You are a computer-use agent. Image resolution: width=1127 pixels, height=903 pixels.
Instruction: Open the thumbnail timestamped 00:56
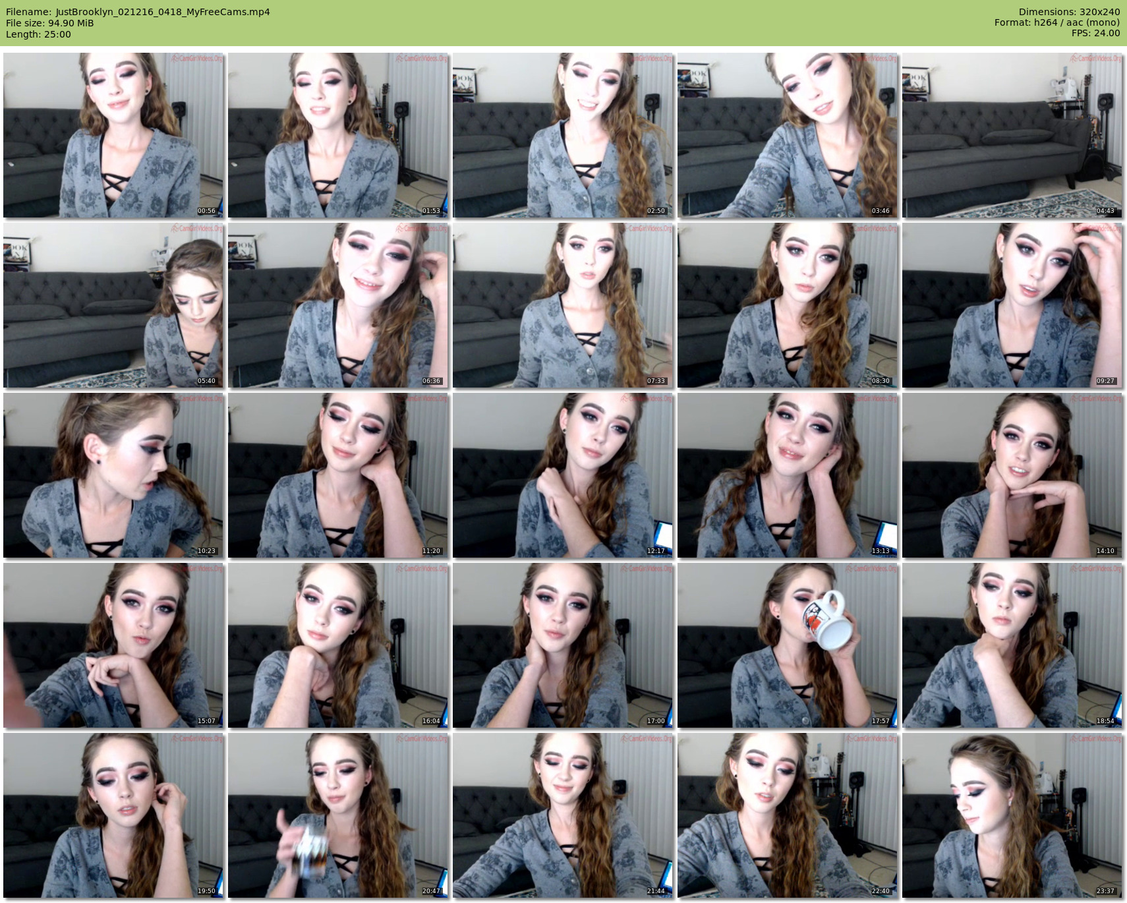113,135
